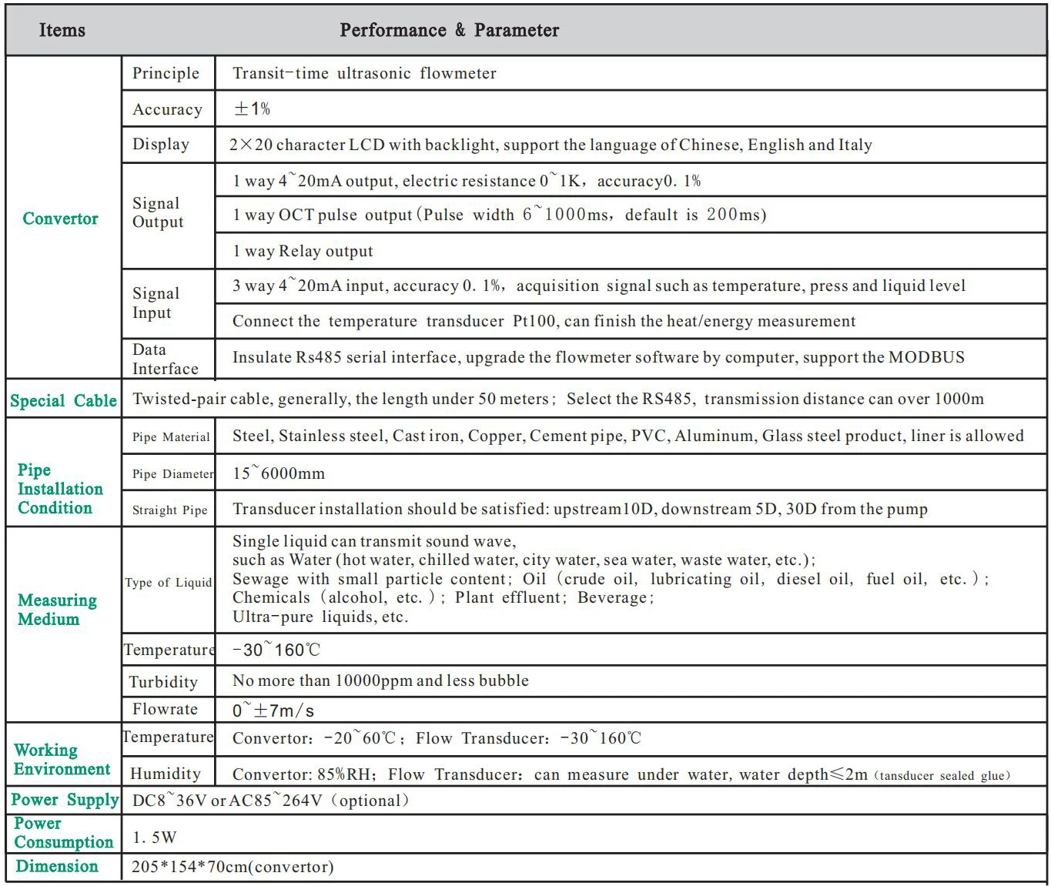Click the 'Items' column header

pos(62,30)
